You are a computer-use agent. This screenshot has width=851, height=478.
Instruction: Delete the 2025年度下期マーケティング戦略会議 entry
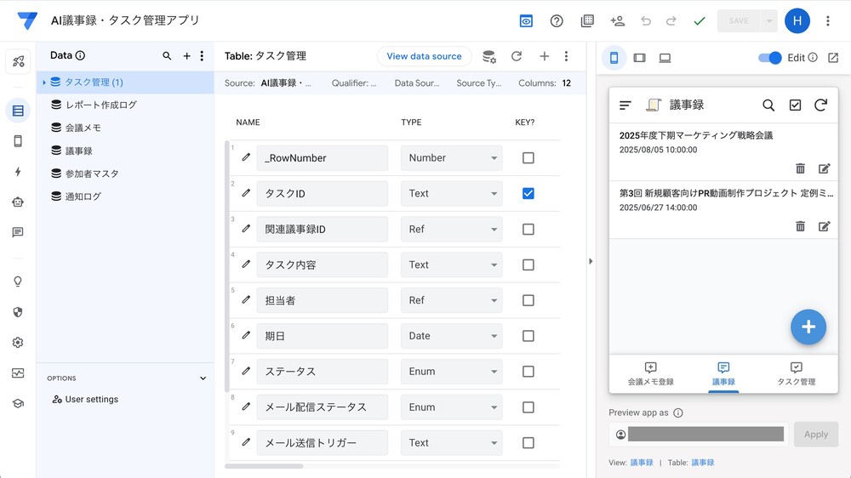pos(800,168)
